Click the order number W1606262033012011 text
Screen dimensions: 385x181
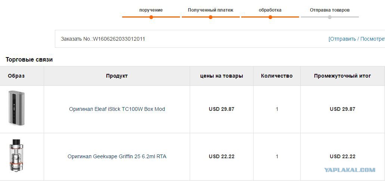[x=119, y=39]
